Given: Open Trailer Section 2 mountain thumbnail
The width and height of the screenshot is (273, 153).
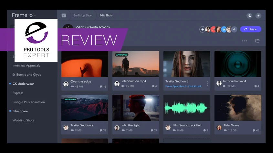Looking at the screenshot, I should pyautogui.click(x=85, y=108).
